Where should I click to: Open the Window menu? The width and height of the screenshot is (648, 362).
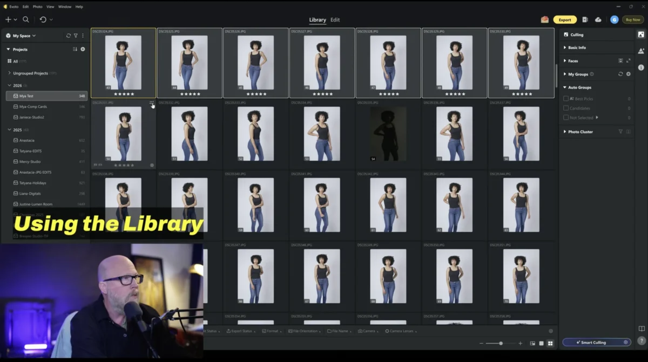(x=65, y=6)
